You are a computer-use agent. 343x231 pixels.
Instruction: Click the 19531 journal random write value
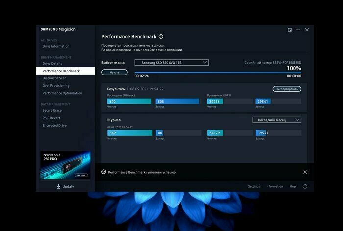[263, 133]
